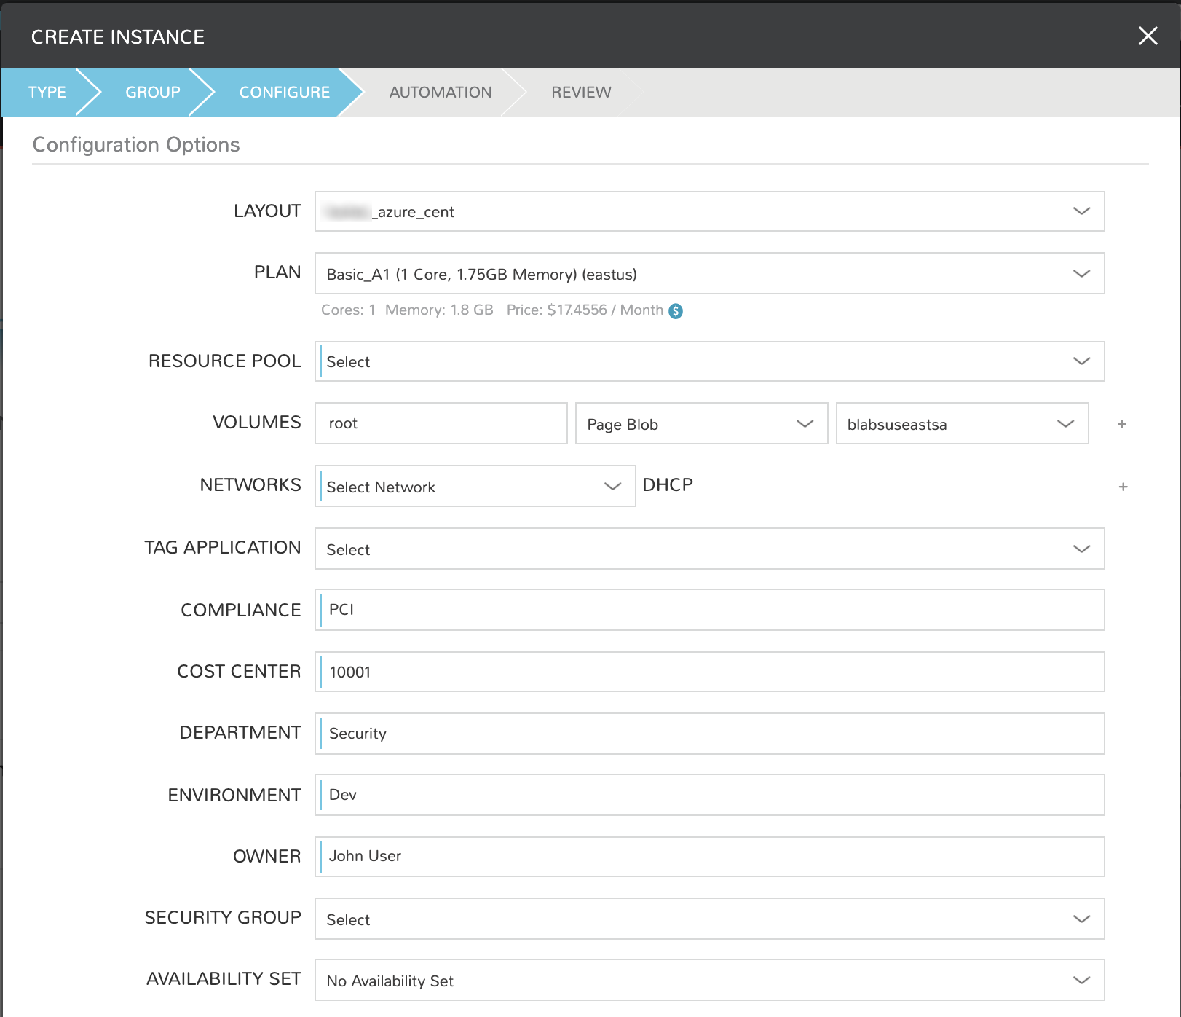Open the PLAN dropdown chevron
Image resolution: width=1181 pixels, height=1017 pixels.
pyautogui.click(x=1082, y=273)
